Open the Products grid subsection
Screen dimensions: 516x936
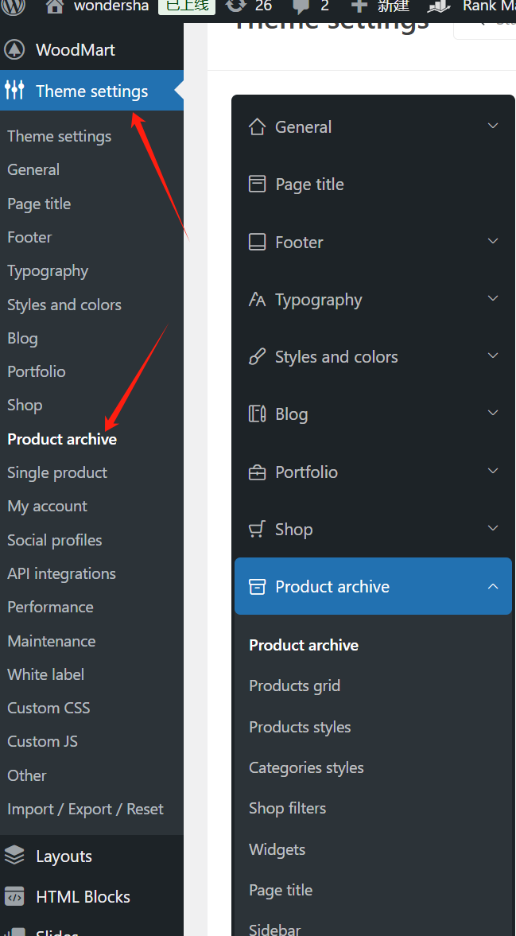[294, 685]
